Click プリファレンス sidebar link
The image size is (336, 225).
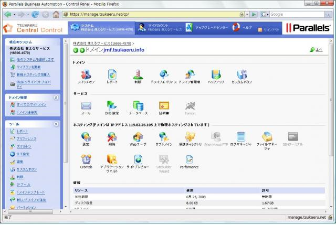pyautogui.click(x=26, y=139)
